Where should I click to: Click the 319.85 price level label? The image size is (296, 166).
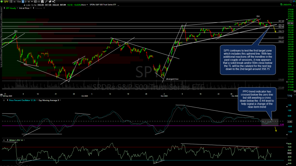(281, 80)
